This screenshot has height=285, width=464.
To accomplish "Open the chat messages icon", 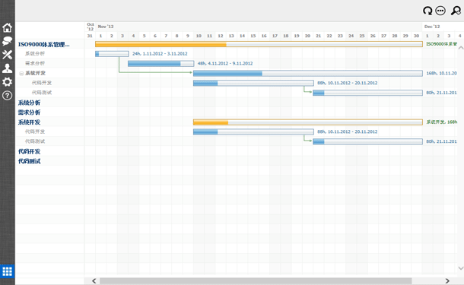I will [7, 41].
